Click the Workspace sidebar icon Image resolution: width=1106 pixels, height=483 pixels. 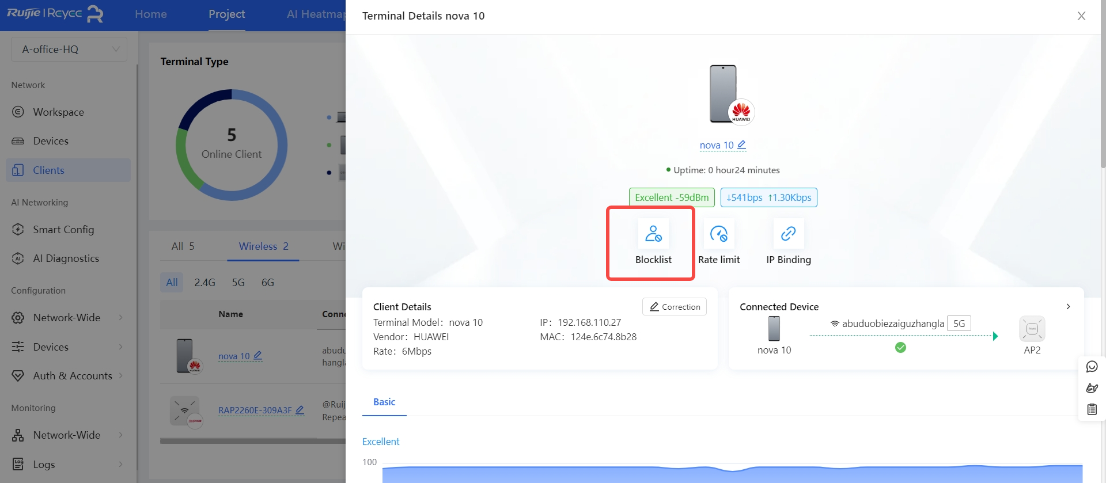[x=18, y=112]
